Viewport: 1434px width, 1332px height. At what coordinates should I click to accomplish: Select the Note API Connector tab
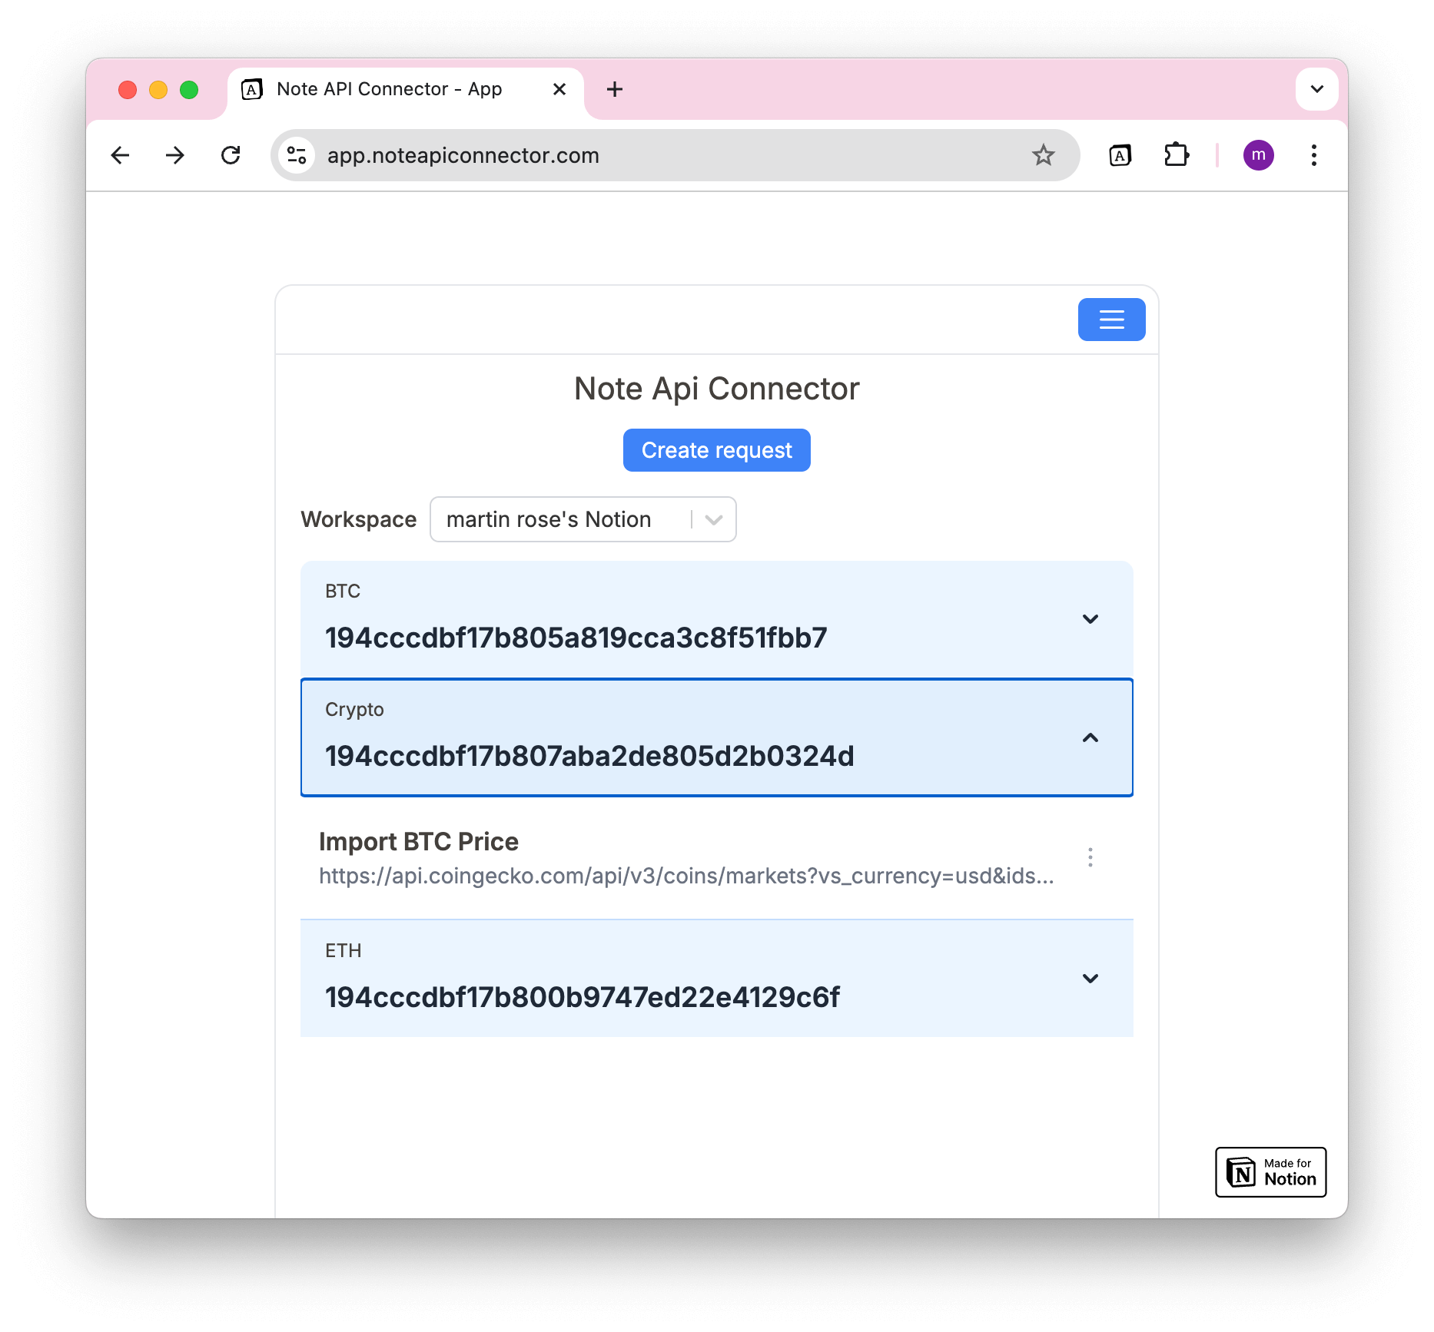coord(388,89)
